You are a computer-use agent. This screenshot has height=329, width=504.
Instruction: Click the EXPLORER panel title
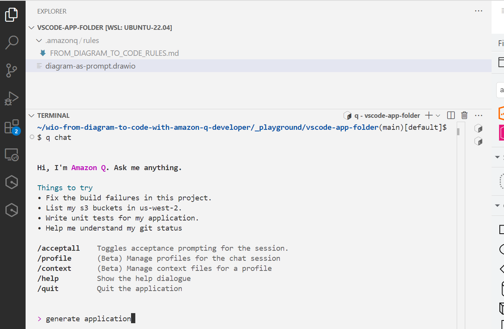pyautogui.click(x=52, y=11)
